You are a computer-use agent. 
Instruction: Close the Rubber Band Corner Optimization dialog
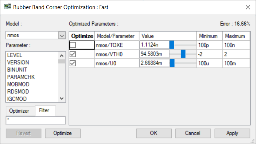(x=248, y=7)
